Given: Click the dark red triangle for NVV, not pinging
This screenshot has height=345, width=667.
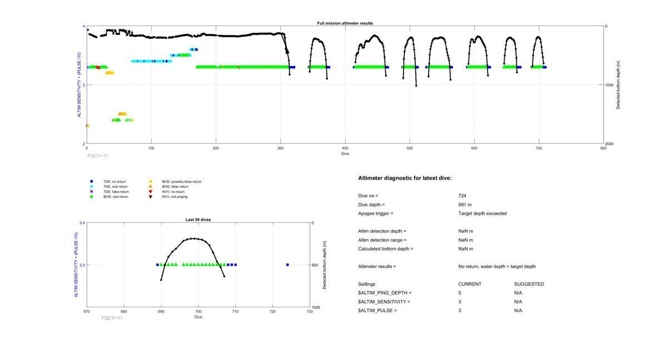Looking at the screenshot, I should (150, 196).
